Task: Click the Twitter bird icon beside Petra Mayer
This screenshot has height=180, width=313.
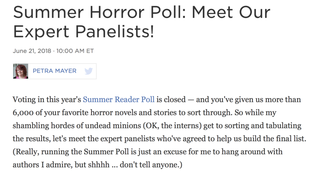Action: 88,71
